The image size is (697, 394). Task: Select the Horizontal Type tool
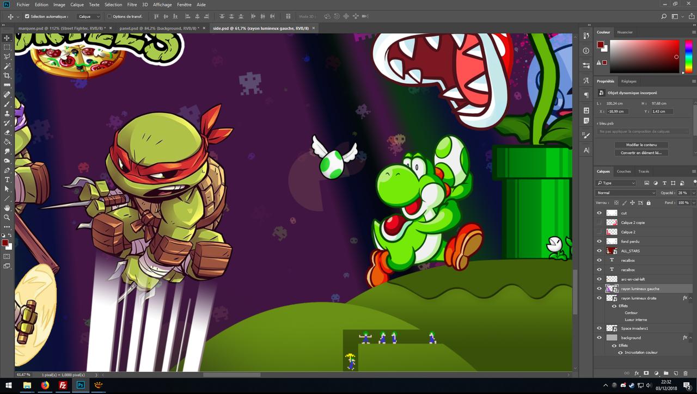click(x=7, y=180)
